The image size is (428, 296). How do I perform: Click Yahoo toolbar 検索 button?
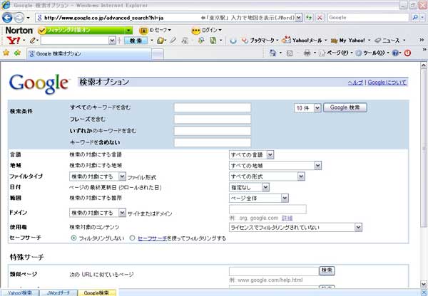(136, 41)
